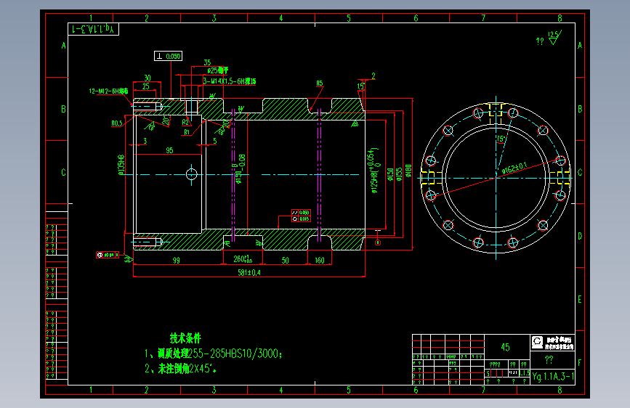Click the 25 depth dimension

pos(146,86)
